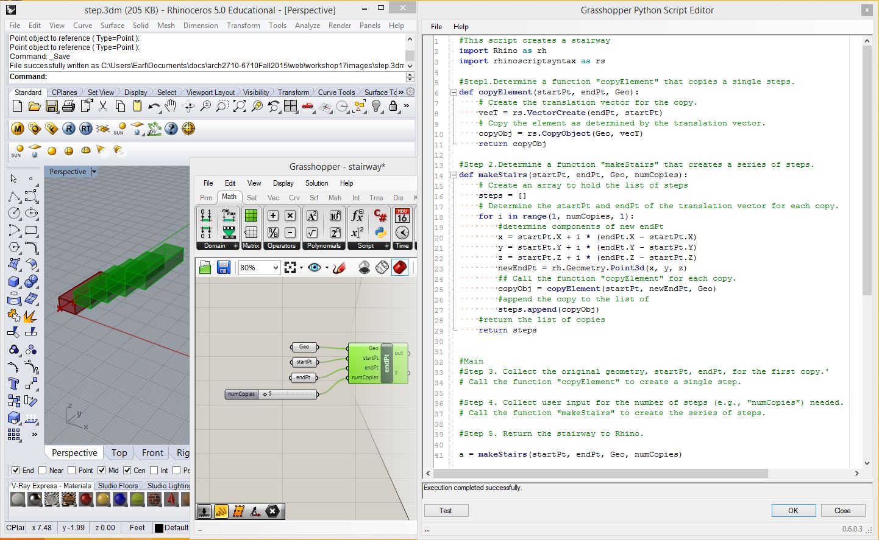Viewport: 879px width, 540px height.
Task: Toggle the Mid osnap checkbox
Action: 102,471
